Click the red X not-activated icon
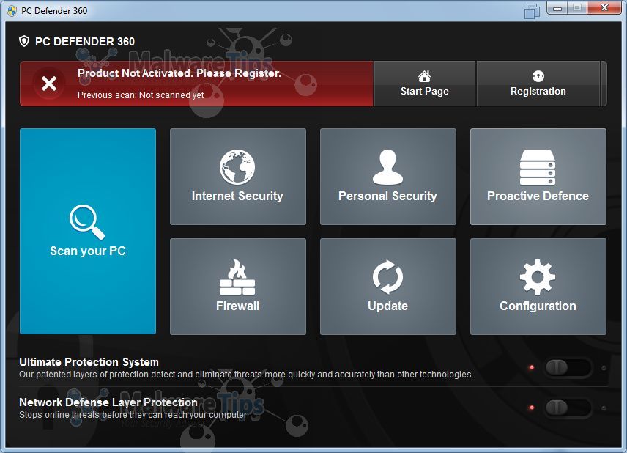 pos(49,84)
